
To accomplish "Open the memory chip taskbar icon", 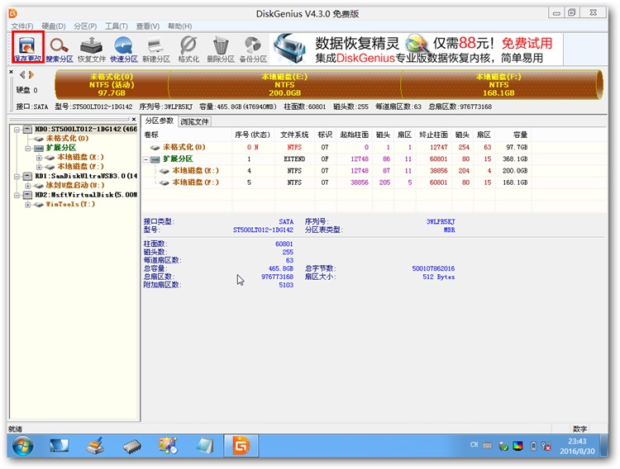I will point(132,447).
